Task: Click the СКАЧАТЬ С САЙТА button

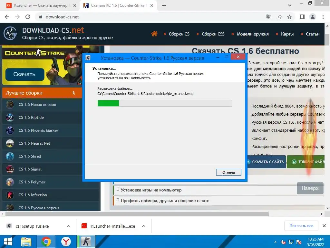Action: [x=266, y=162]
